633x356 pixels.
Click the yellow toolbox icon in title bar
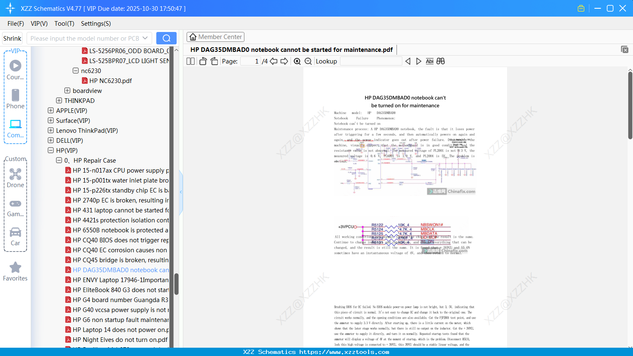click(581, 8)
